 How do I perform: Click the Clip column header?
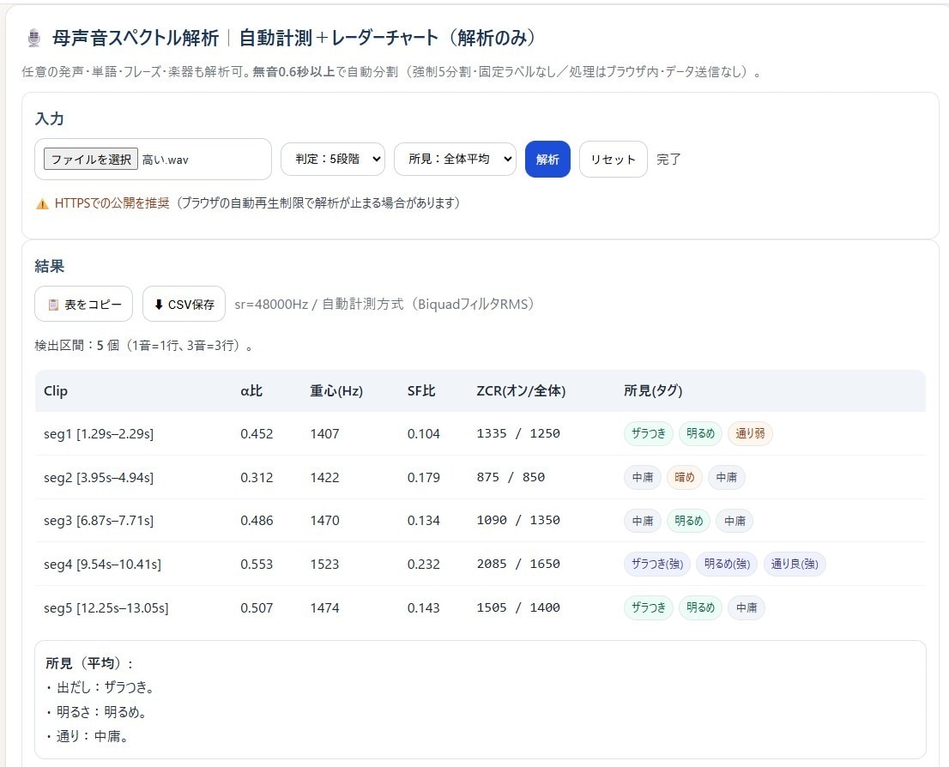(x=56, y=391)
